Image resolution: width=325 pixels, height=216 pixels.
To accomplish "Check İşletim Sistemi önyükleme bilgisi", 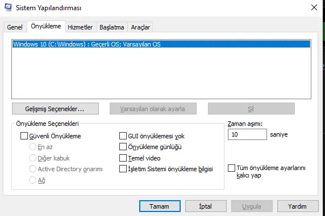I will click(123, 169).
